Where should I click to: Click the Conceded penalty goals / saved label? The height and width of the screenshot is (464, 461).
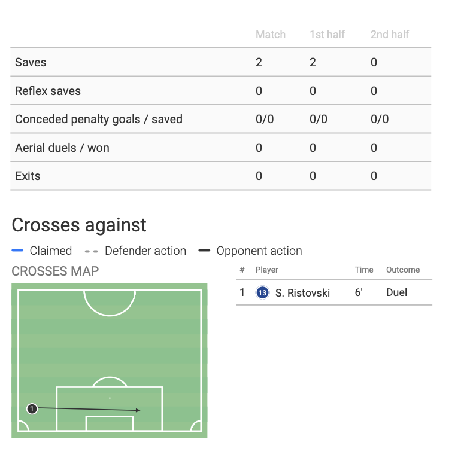(x=99, y=119)
